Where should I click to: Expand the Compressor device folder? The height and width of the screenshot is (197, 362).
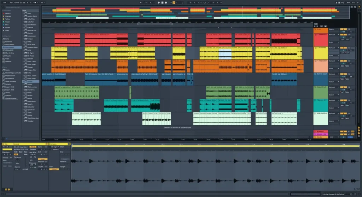(x=23, y=36)
